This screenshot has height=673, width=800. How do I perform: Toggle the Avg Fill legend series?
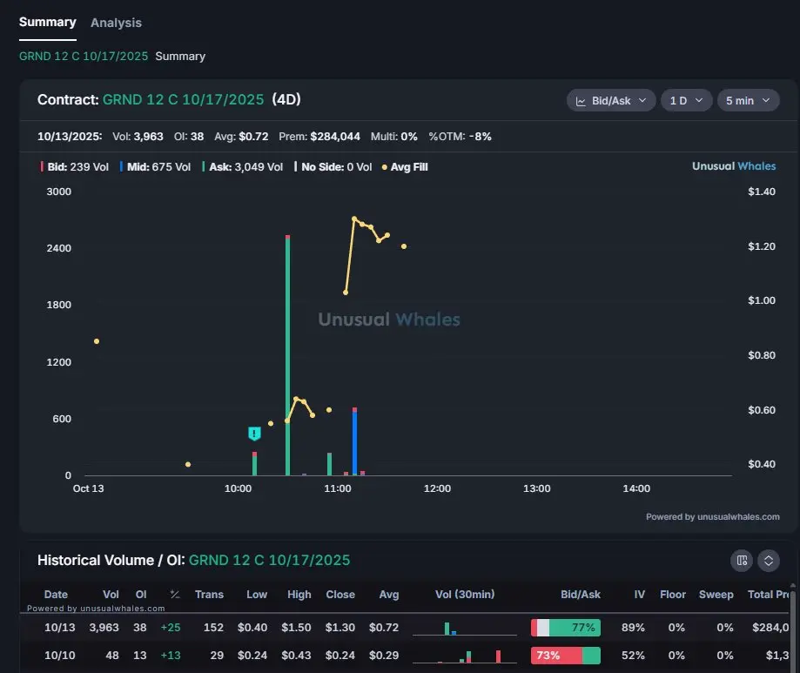(x=405, y=167)
